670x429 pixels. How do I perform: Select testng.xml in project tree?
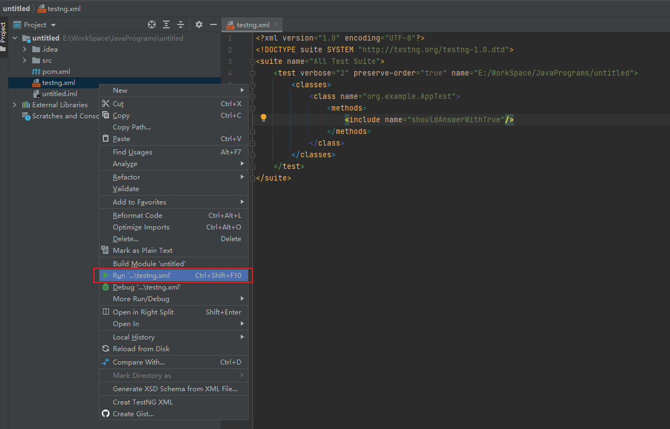tap(58, 83)
